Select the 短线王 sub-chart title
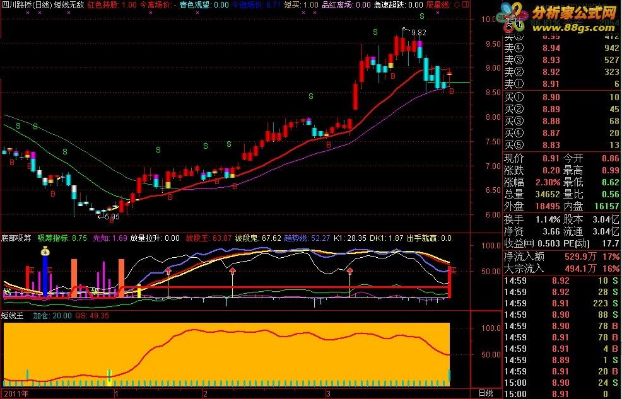 [13, 316]
